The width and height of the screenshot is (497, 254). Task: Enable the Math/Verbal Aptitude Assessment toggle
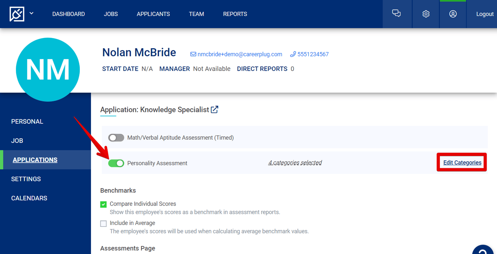pyautogui.click(x=116, y=137)
